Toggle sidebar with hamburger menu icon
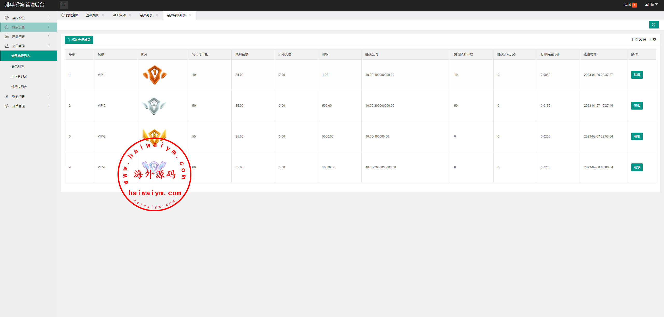 [64, 5]
